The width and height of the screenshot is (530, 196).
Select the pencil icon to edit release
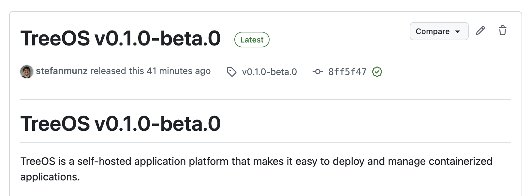(480, 31)
